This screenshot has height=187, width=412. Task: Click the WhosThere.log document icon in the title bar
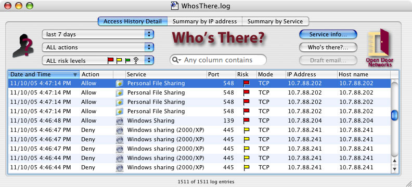(x=174, y=6)
